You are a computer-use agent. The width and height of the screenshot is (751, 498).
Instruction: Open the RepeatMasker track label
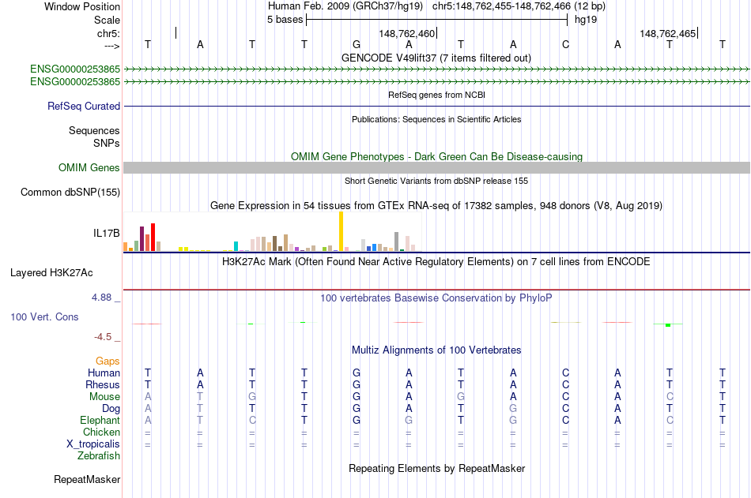(x=87, y=479)
